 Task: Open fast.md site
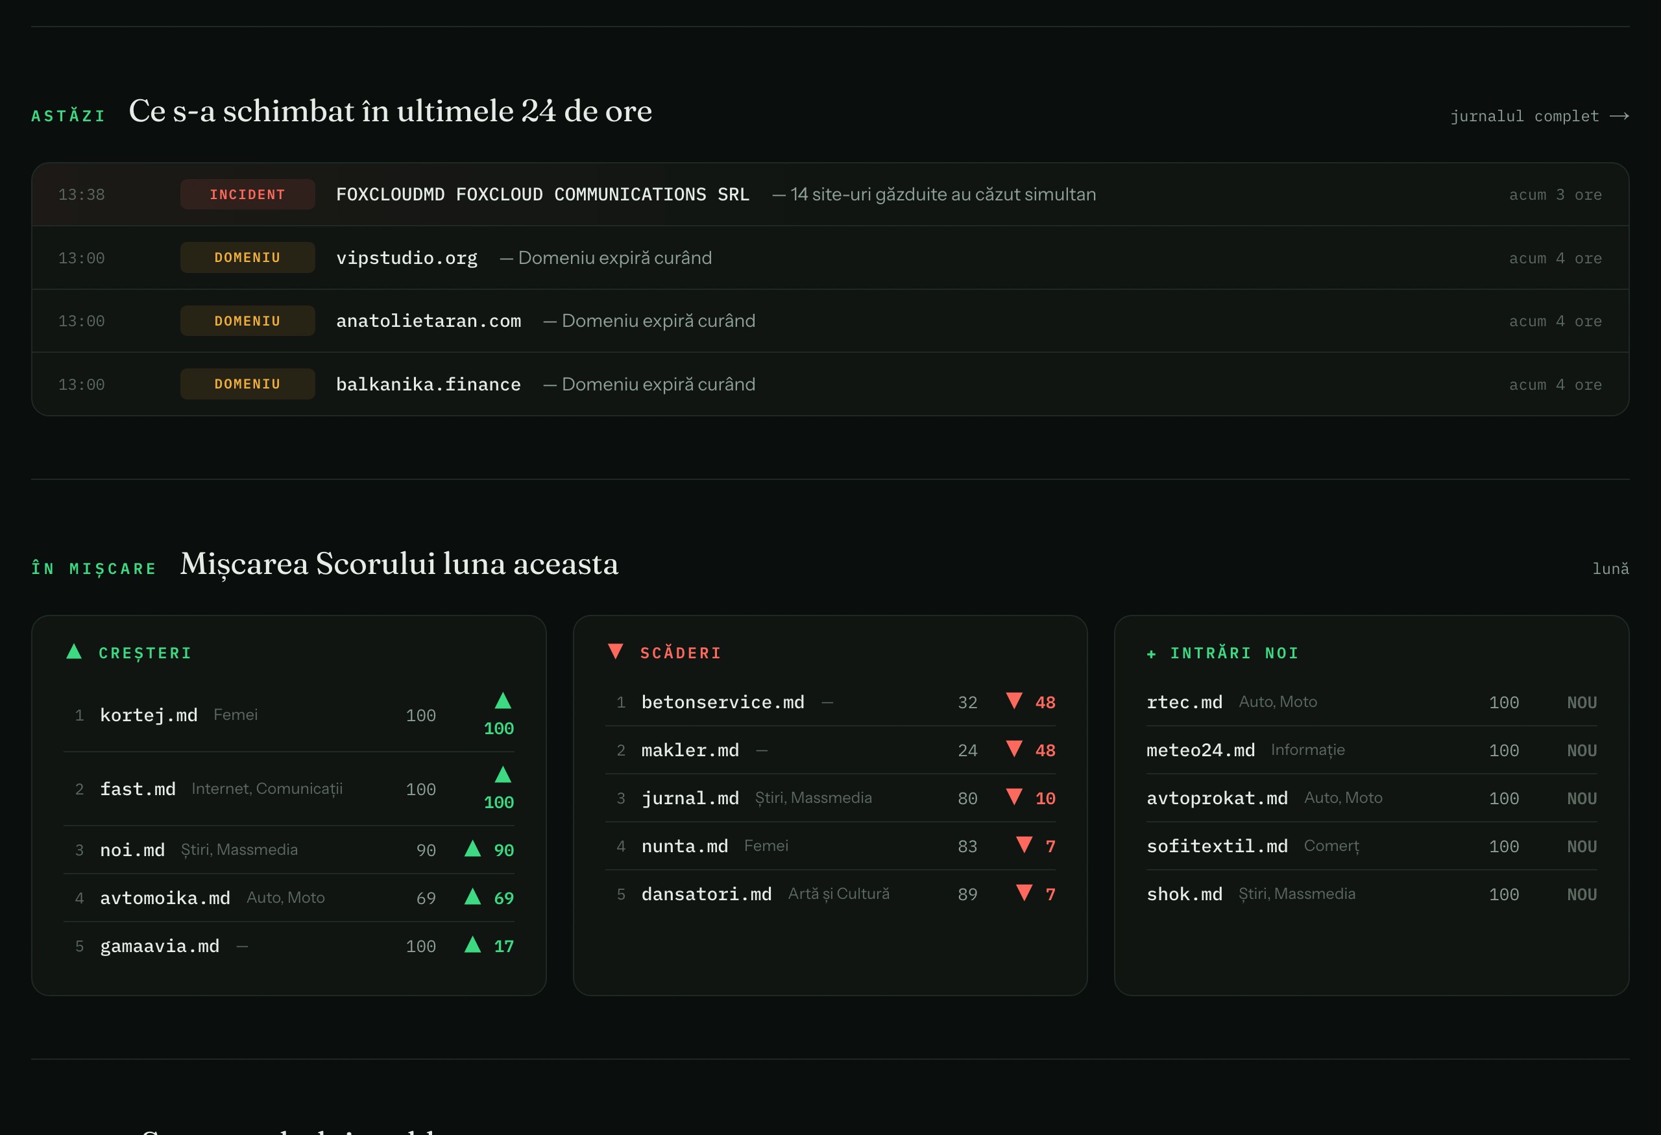pyautogui.click(x=137, y=789)
